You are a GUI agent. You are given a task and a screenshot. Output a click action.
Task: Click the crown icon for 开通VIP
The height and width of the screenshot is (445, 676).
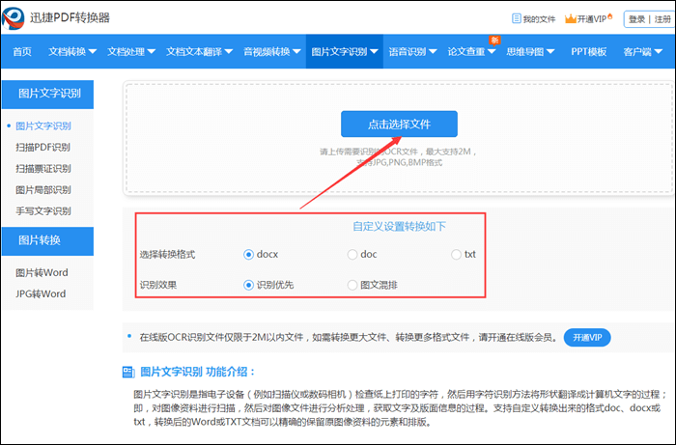[x=571, y=18]
